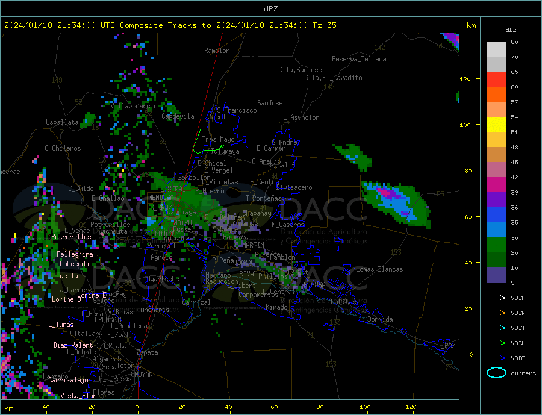Click the 'Diaz_Valent' map label
Screen dimensions: 542x415
[x=73, y=346]
